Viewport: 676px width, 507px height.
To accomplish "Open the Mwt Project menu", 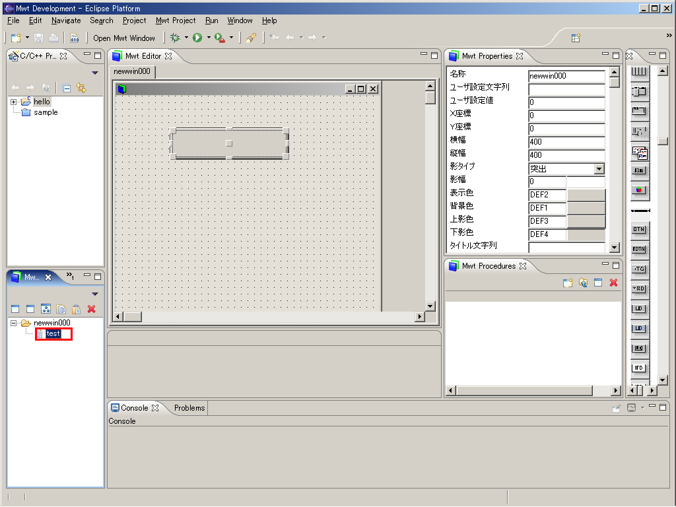I will 176,20.
